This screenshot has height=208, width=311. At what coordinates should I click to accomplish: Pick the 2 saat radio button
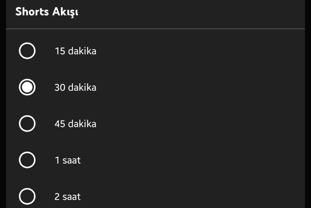coord(27,196)
